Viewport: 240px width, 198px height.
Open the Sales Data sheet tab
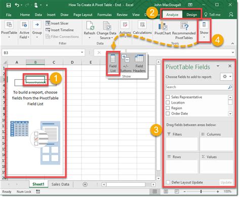pyautogui.click(x=60, y=184)
